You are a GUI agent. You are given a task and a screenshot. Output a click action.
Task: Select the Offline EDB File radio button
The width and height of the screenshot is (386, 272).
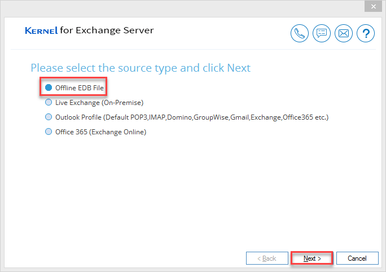pyautogui.click(x=49, y=87)
